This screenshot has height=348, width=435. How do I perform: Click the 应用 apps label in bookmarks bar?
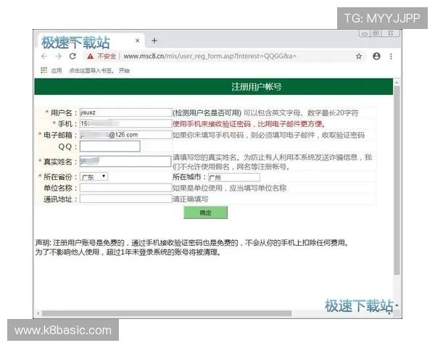click(x=57, y=71)
